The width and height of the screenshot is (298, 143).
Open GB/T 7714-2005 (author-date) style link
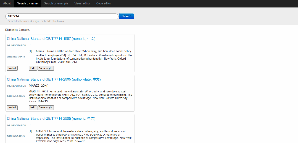coord(54,79)
